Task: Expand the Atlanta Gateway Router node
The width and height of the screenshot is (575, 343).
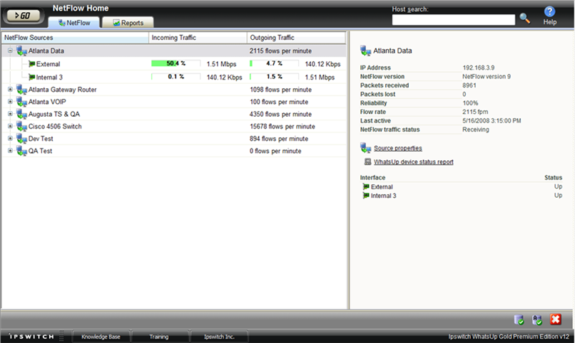Action: pos(10,90)
